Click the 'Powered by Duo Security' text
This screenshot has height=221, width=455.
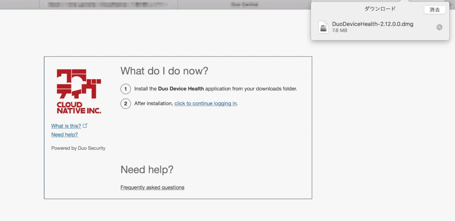click(x=78, y=148)
